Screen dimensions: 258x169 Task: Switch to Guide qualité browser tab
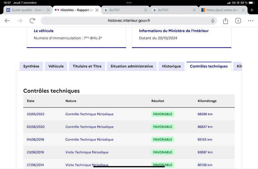(x=28, y=10)
